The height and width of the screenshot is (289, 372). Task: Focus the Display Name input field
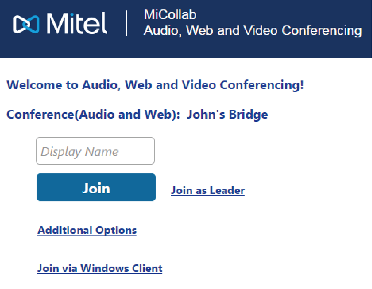pyautogui.click(x=95, y=151)
